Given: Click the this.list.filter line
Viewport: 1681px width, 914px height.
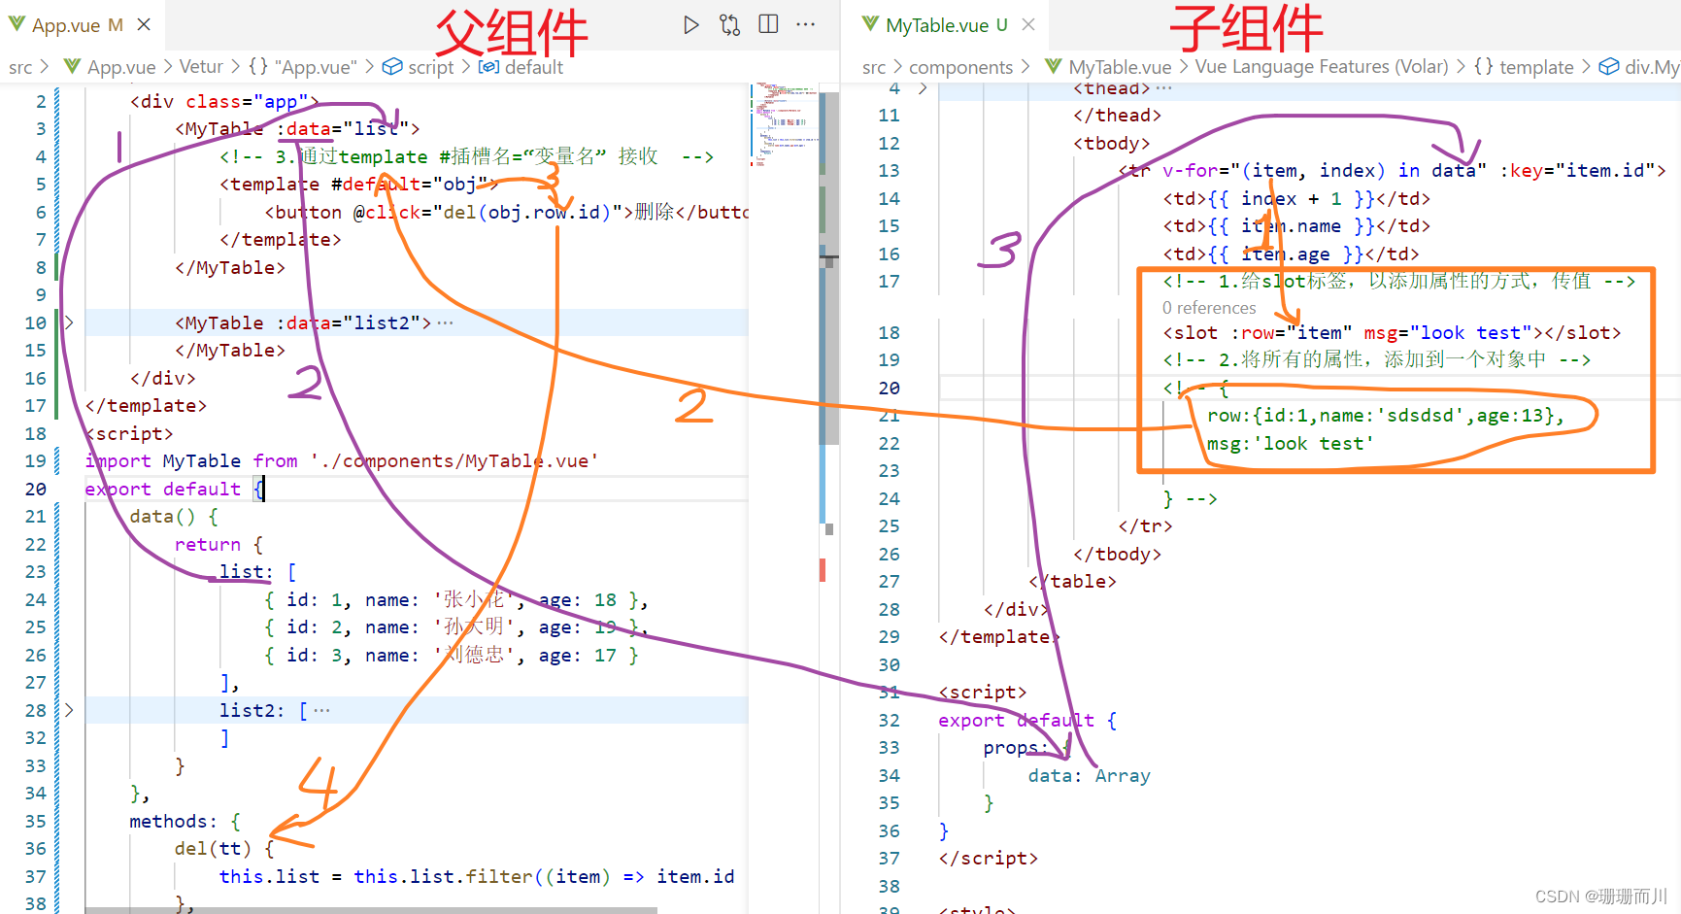Looking at the screenshot, I should [x=477, y=876].
